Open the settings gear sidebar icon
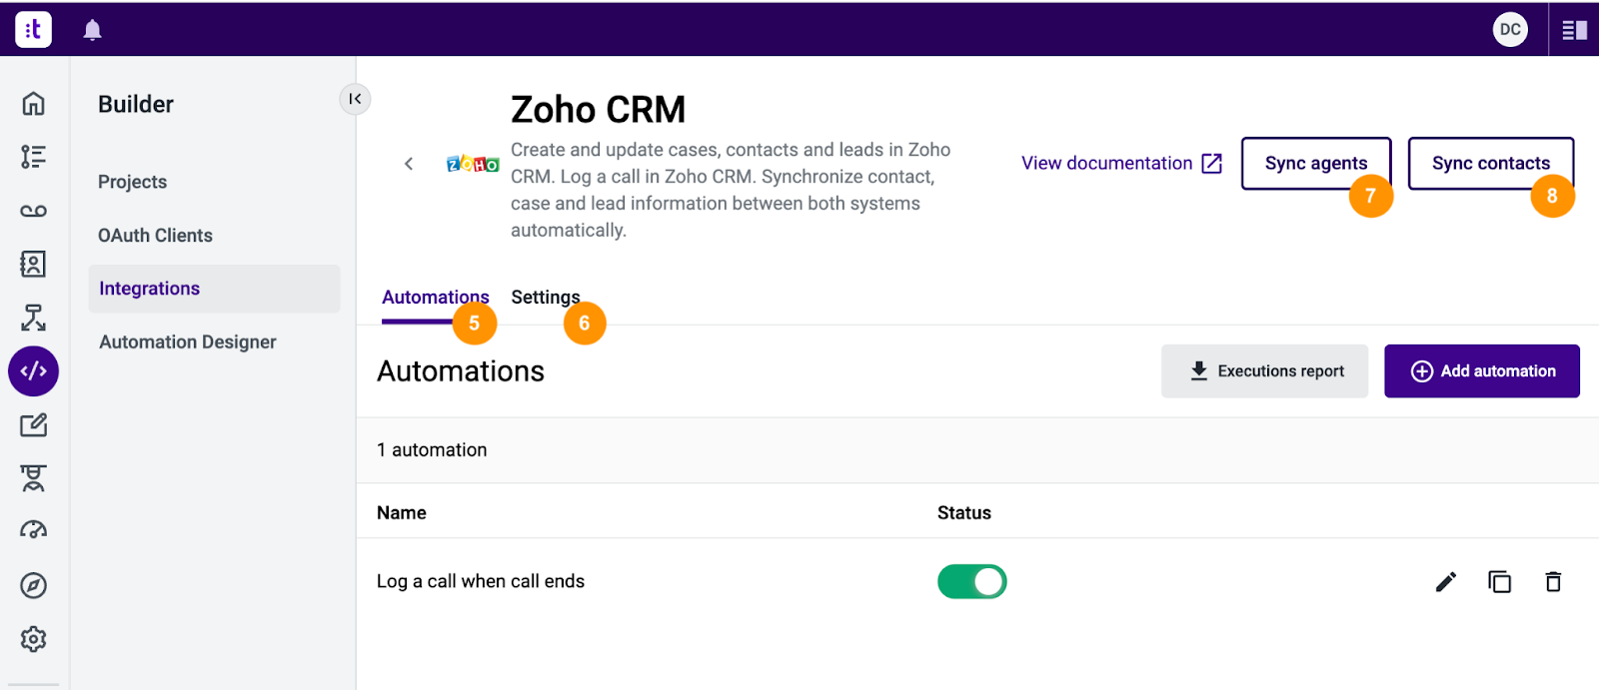This screenshot has height=690, width=1599. tap(34, 639)
